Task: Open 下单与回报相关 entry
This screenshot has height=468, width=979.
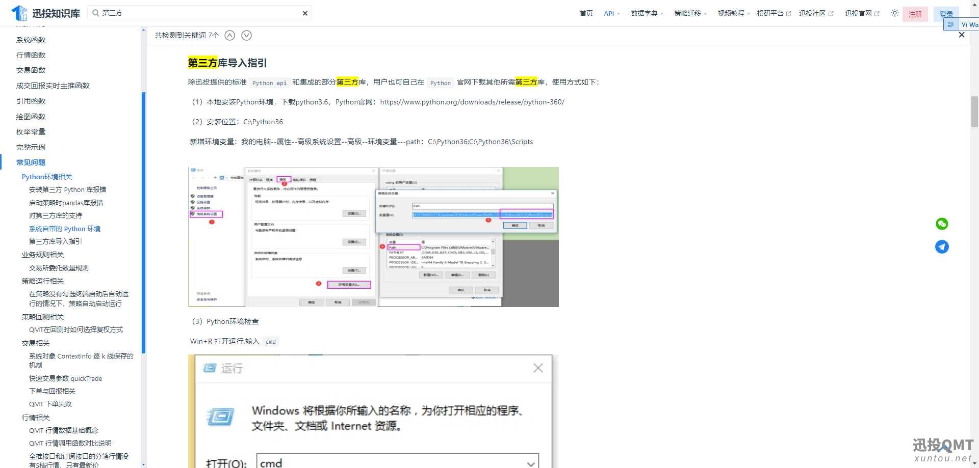Action: point(53,391)
